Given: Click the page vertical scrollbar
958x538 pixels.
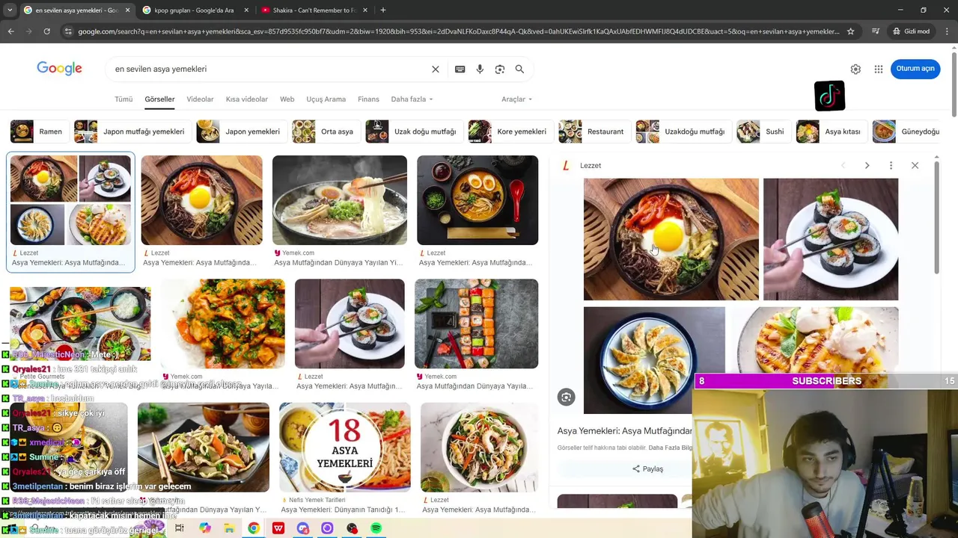Looking at the screenshot, I should pos(954,84).
